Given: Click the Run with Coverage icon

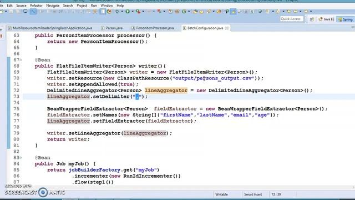Looking at the screenshot, I should [x=138, y=11].
